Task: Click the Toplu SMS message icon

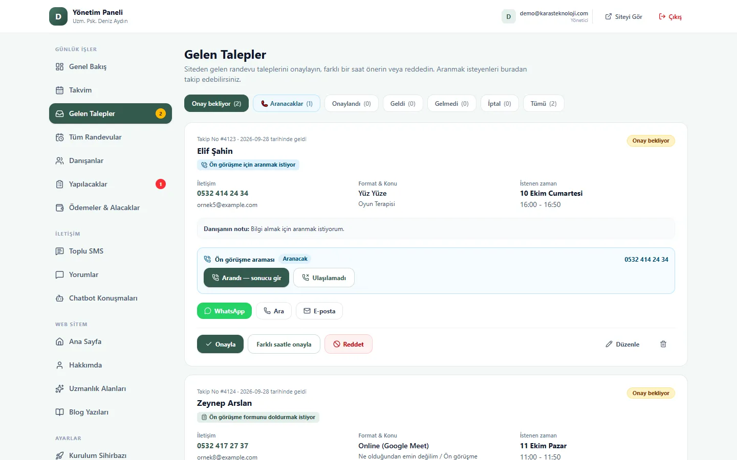Action: point(59,251)
